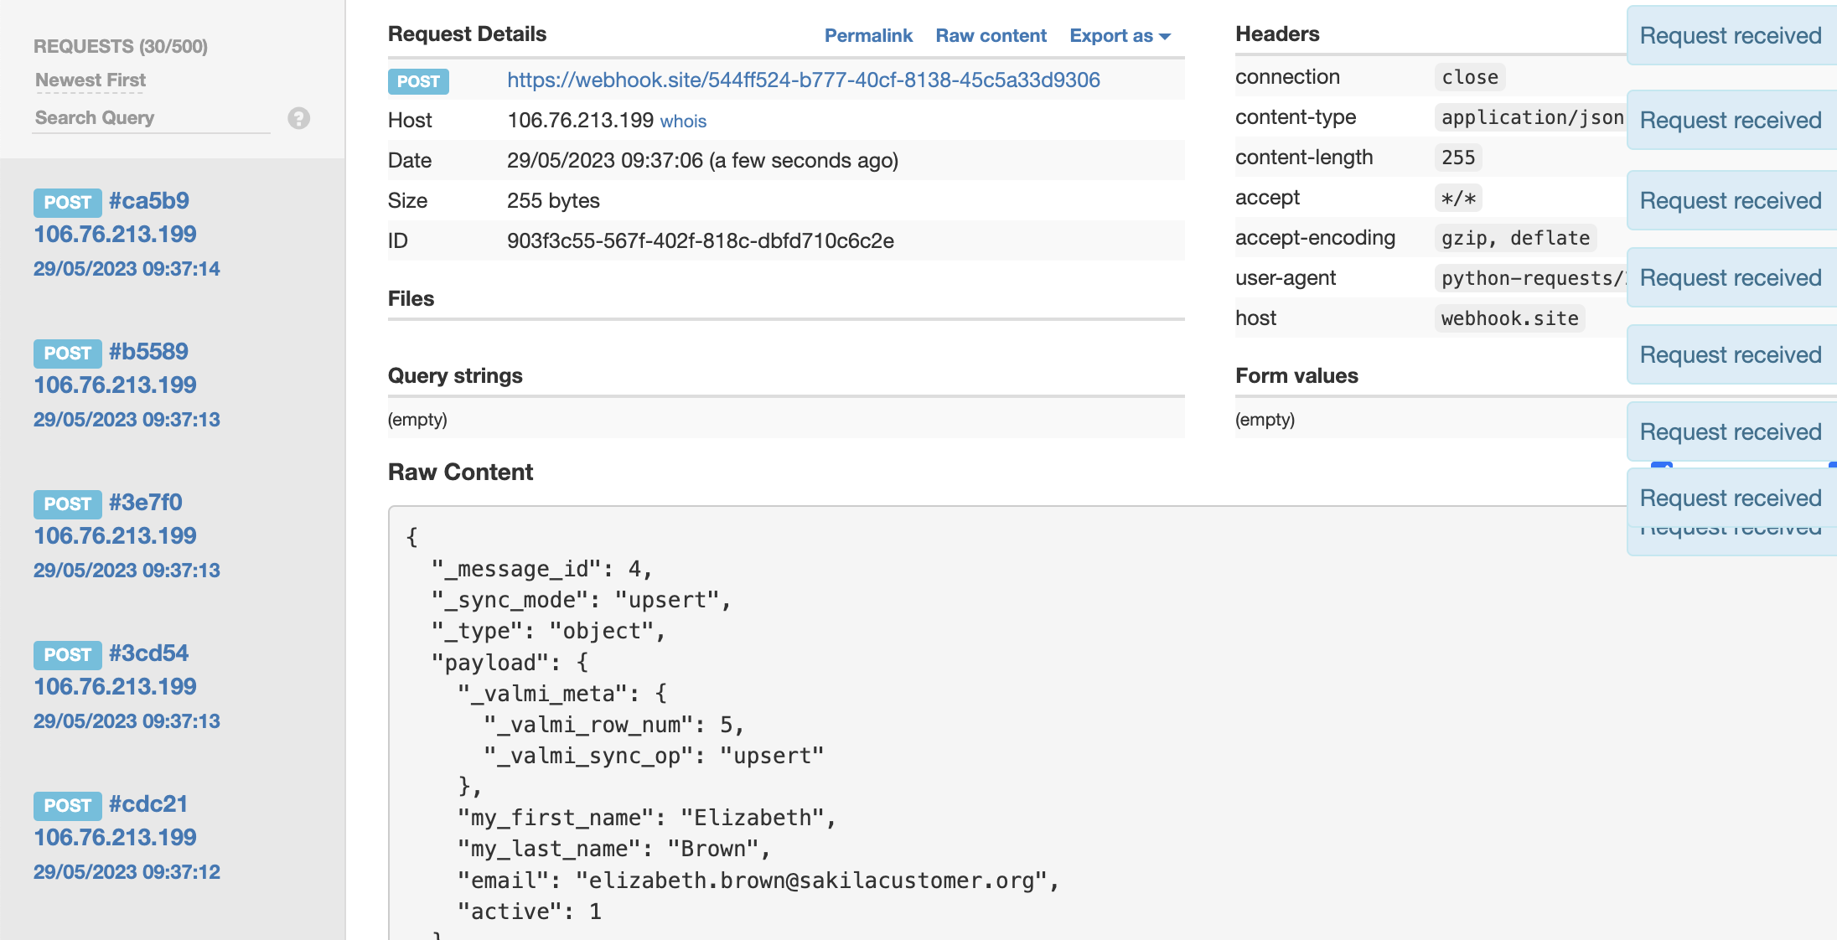Select request #3cd54 in the sidebar
Image resolution: width=1837 pixels, height=940 pixels.
click(149, 653)
